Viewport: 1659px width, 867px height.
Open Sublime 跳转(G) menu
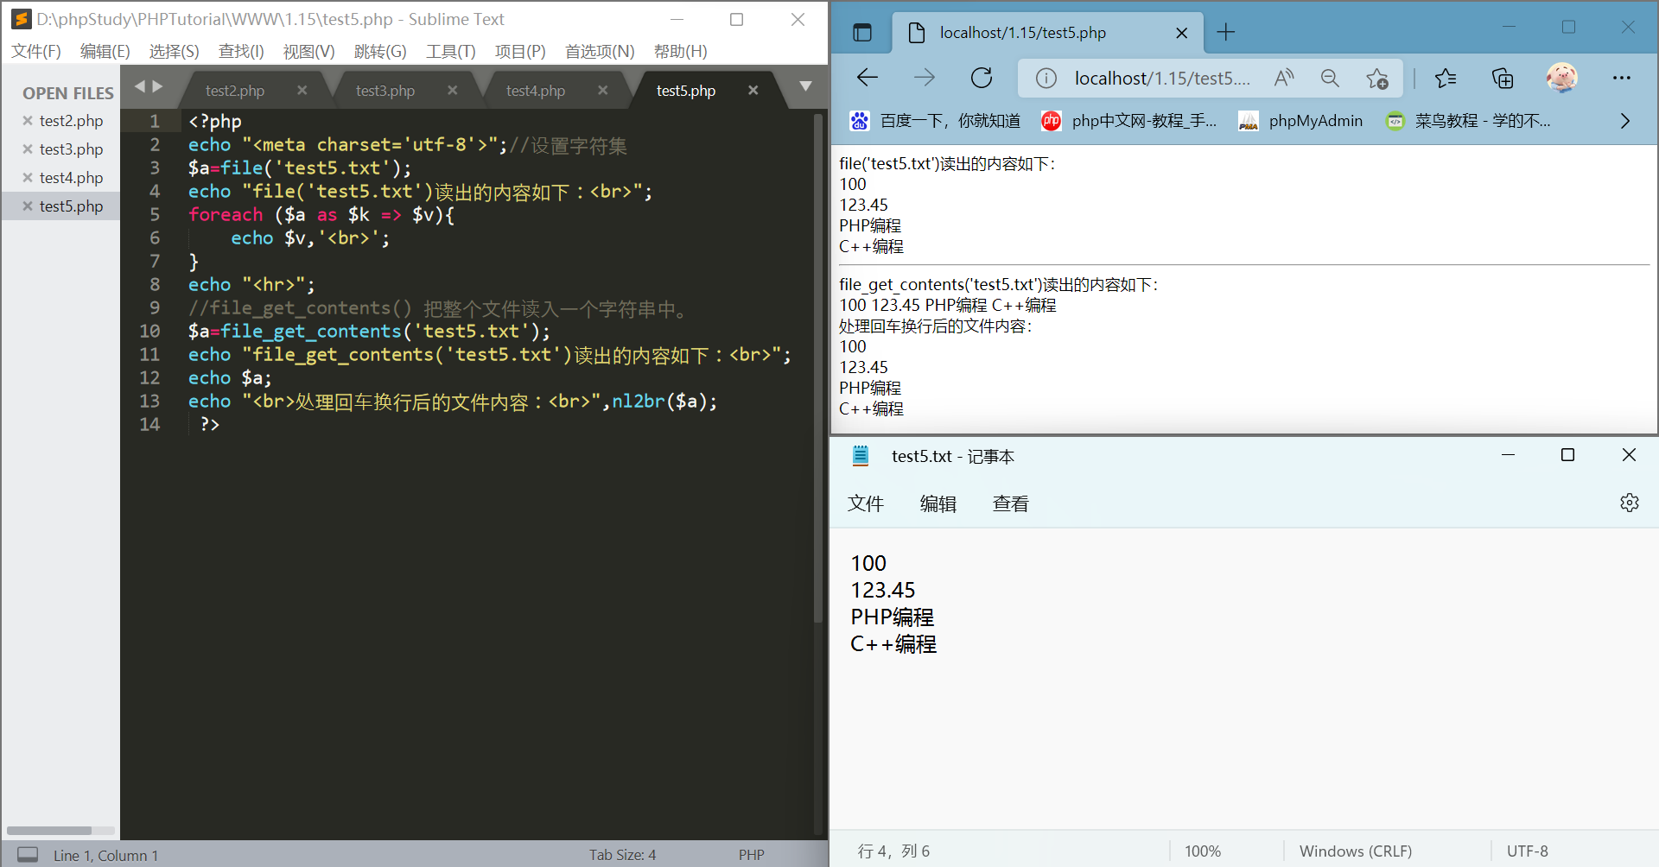coord(380,51)
